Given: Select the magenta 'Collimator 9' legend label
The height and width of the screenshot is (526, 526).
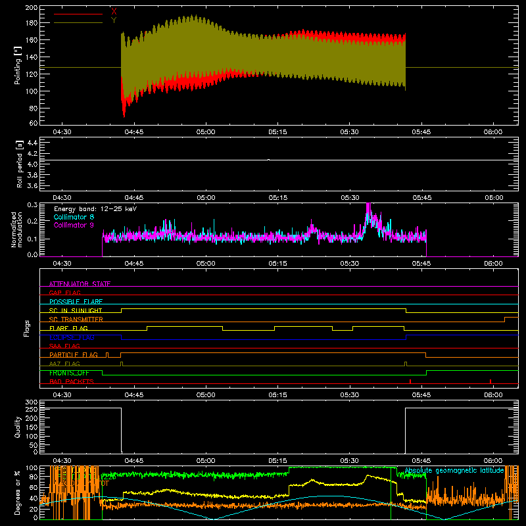Looking at the screenshot, I should point(74,225).
